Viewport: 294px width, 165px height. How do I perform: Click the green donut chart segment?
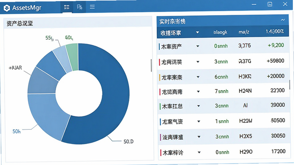pos(72,56)
